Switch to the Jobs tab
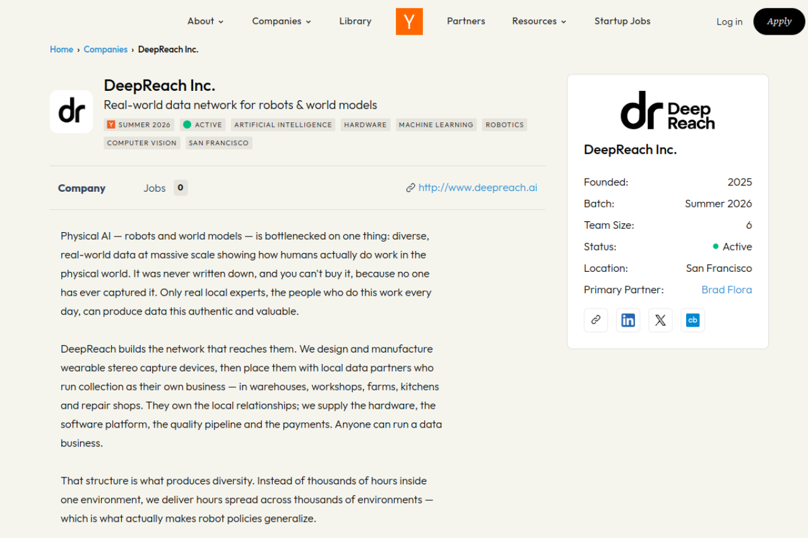 click(155, 188)
